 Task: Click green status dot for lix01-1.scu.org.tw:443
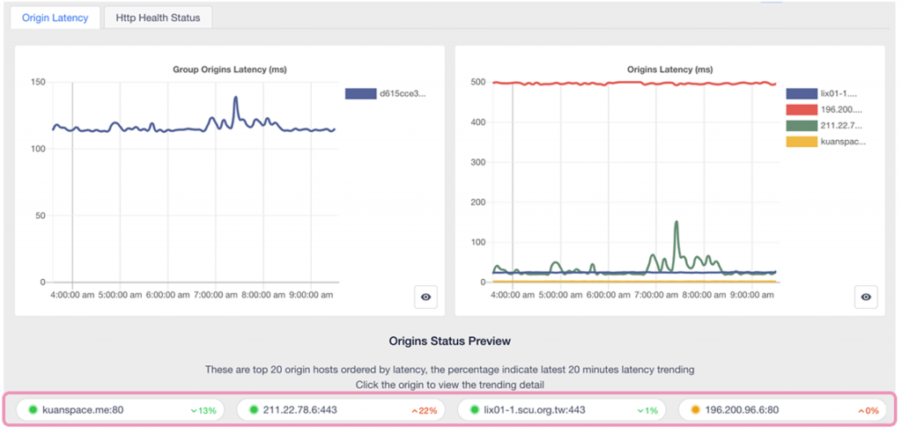pos(475,409)
